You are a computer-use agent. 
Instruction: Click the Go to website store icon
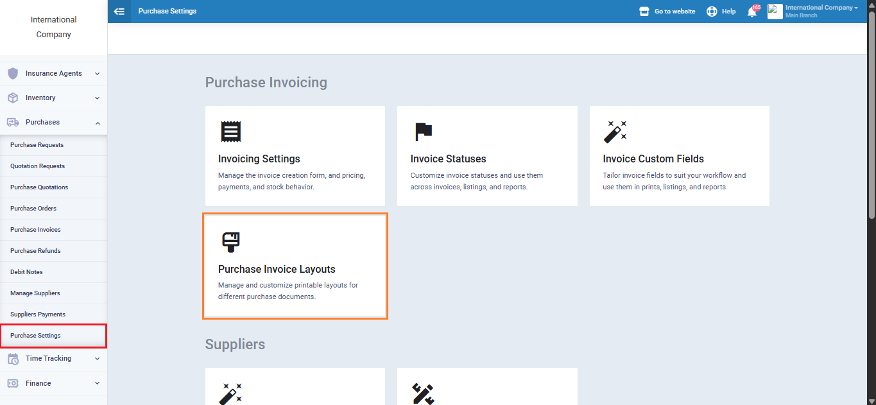click(644, 12)
